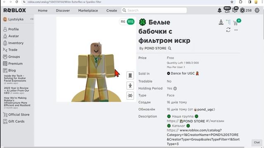Screen dimensions: 264x148
Task: Open Home in top navigation
Action: point(42,10)
